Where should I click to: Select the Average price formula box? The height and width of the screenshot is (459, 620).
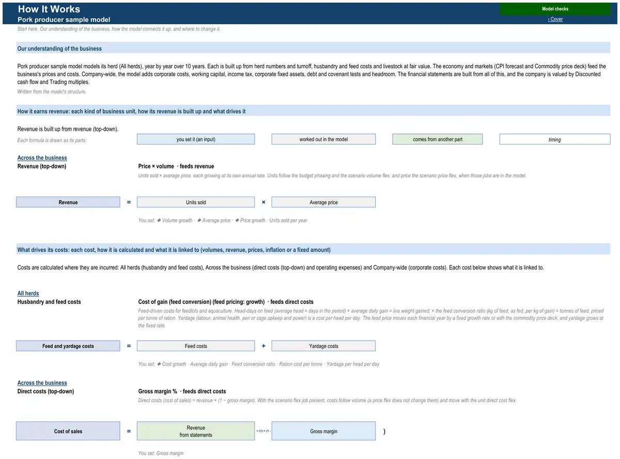[323, 202]
